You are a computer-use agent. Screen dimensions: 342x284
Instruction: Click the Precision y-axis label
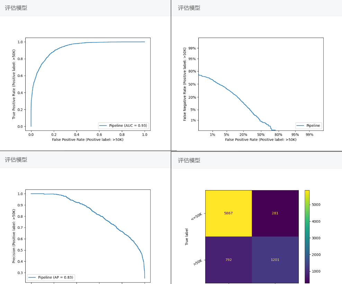(14, 236)
